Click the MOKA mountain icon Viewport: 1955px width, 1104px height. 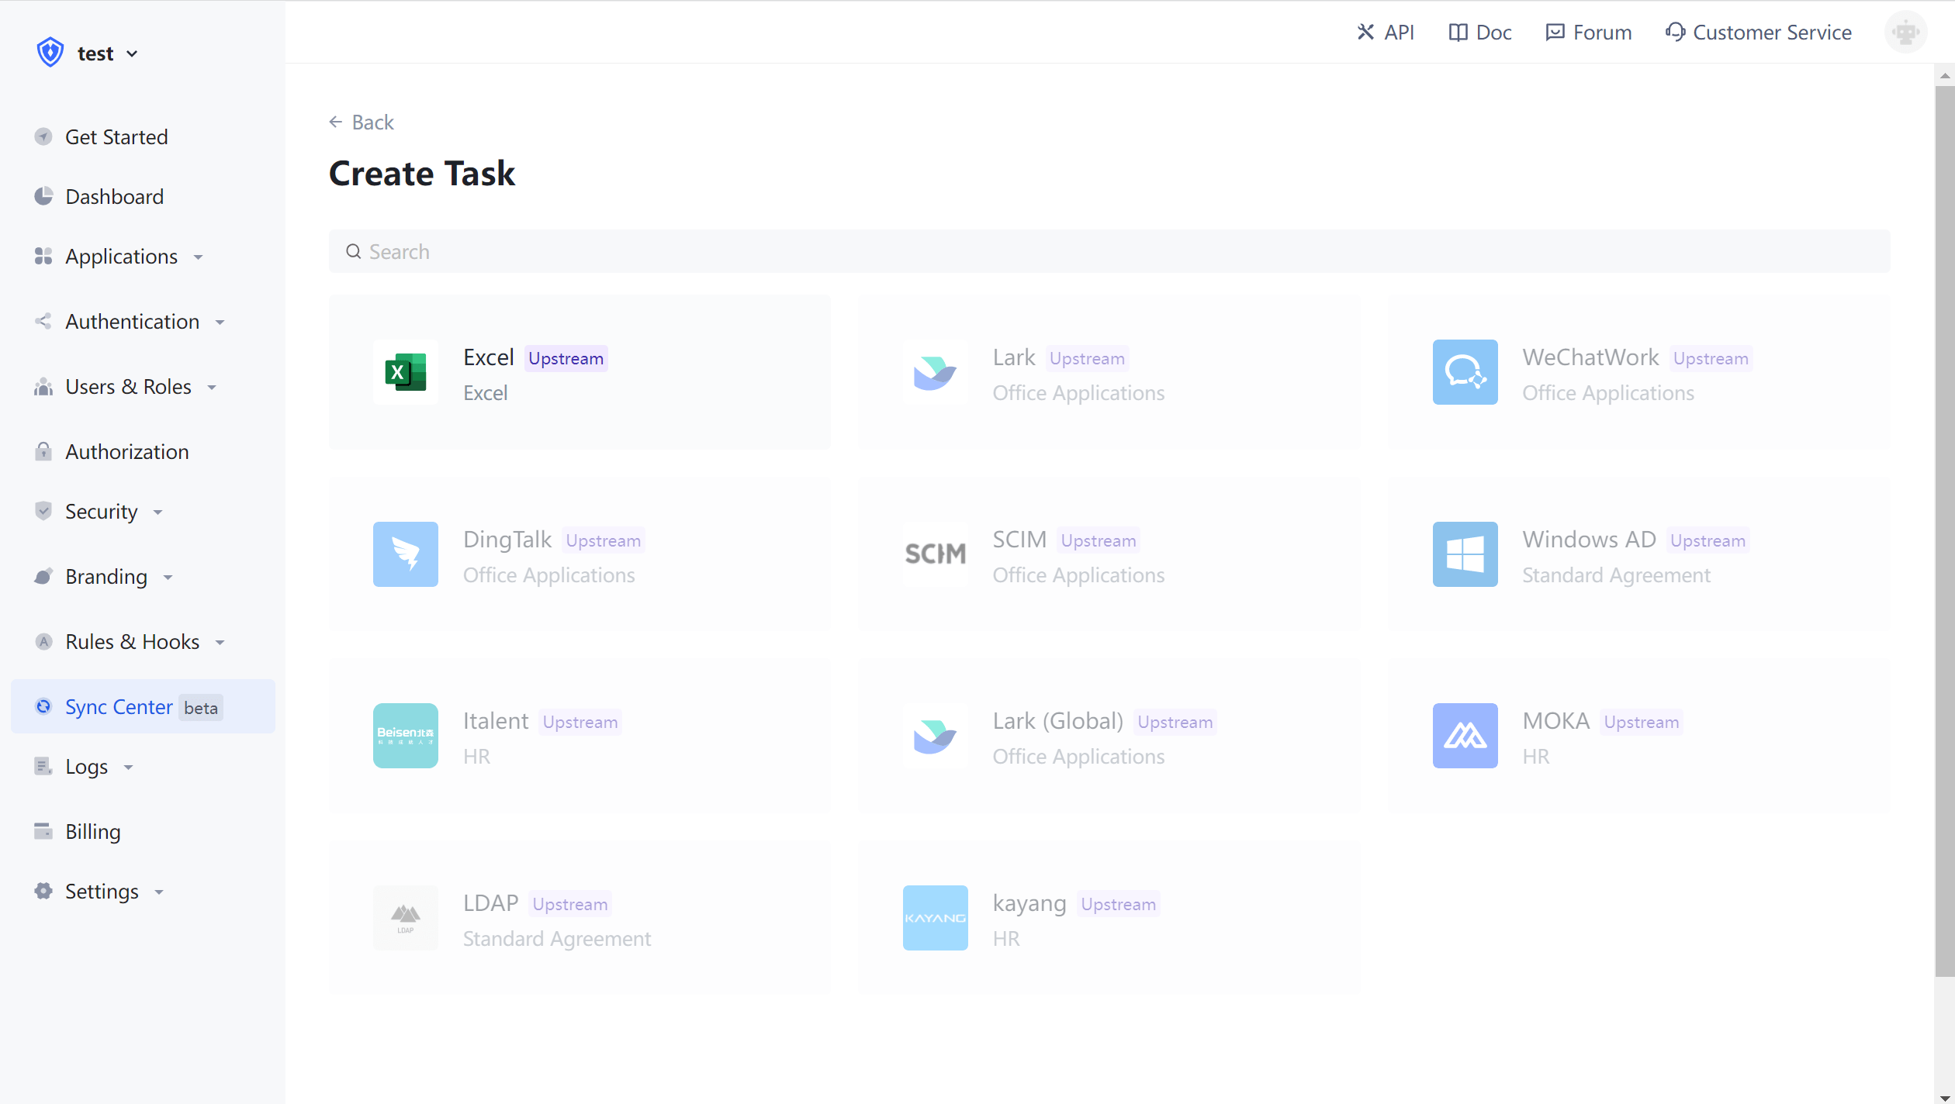(x=1465, y=736)
